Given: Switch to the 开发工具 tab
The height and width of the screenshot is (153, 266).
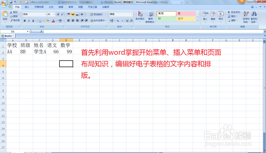Looking at the screenshot, I should click(93, 7).
